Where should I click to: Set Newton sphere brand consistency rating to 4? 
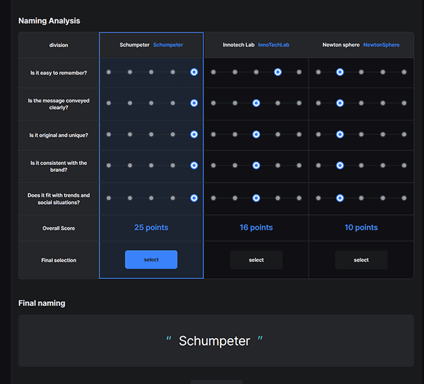383,166
